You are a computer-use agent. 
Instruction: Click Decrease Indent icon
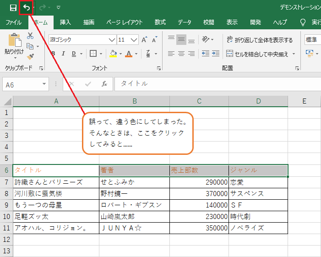click(206, 54)
